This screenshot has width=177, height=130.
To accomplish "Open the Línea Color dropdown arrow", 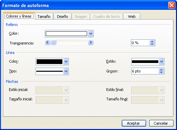I will pos(66,62).
